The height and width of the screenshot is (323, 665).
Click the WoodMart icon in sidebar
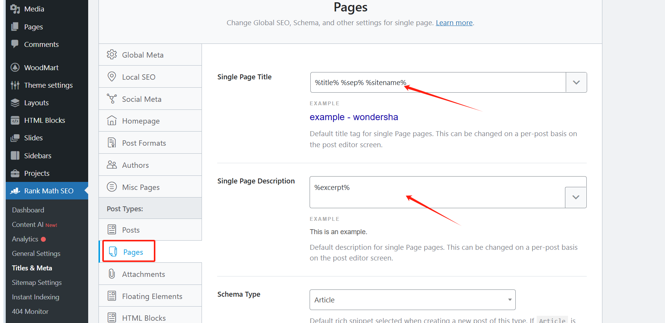click(15, 67)
